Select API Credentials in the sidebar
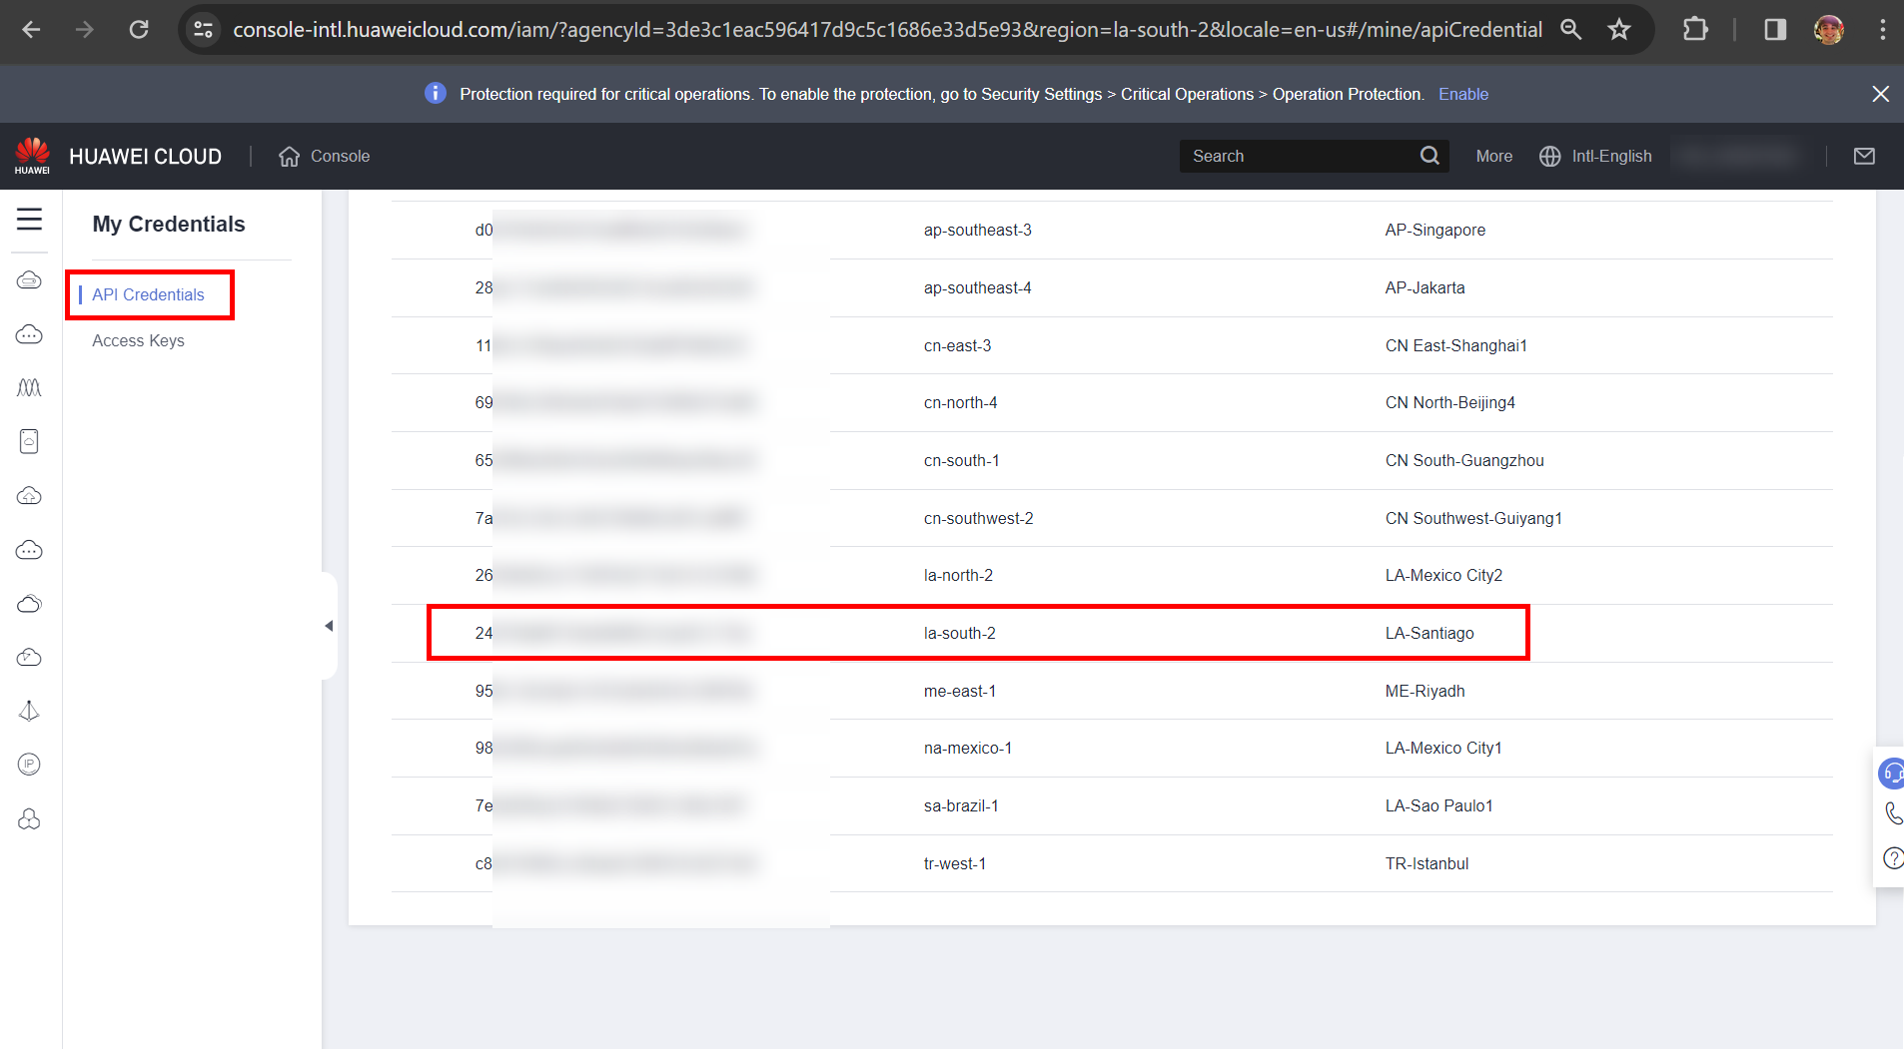The width and height of the screenshot is (1904, 1049). [x=148, y=294]
